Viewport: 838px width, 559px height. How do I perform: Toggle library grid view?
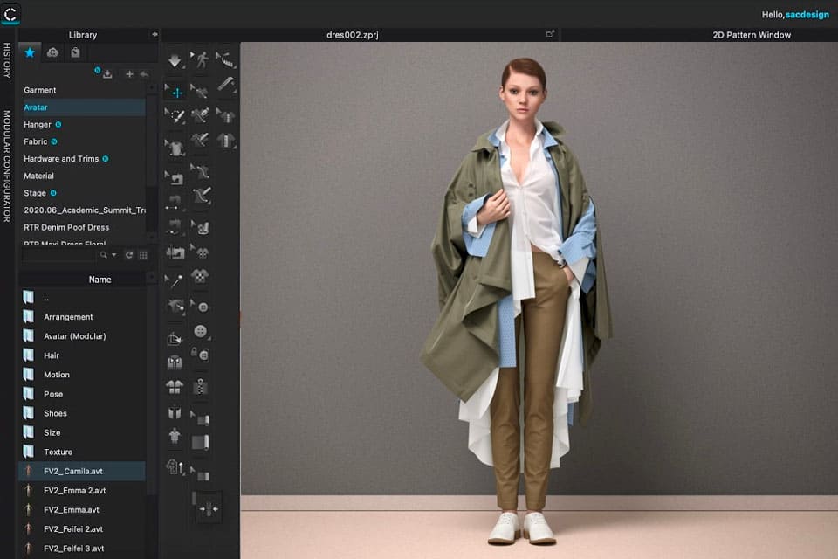143,255
